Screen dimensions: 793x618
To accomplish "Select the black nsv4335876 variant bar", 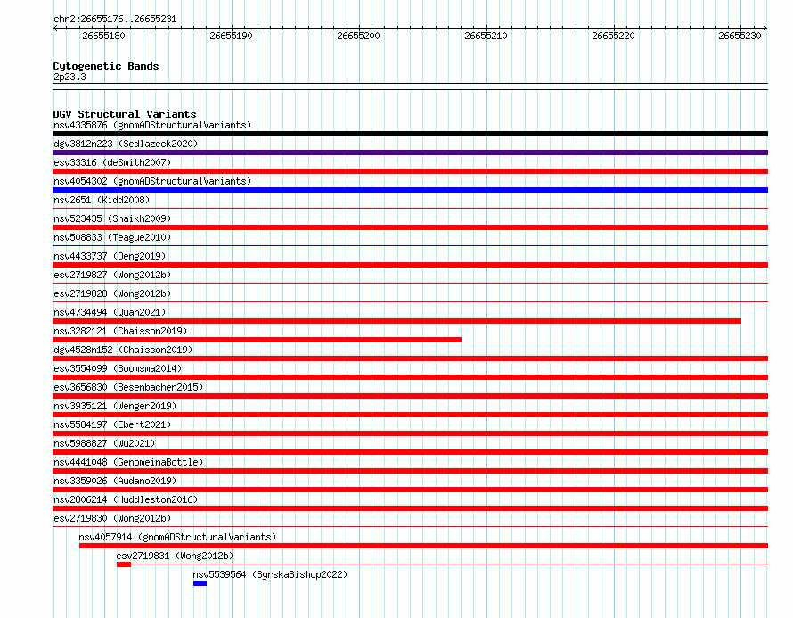I will click(410, 134).
